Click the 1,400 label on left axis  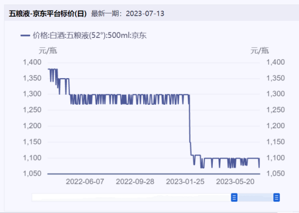coord(32,62)
